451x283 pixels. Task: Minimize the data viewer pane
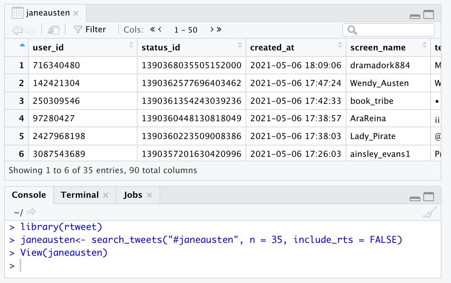[x=415, y=16]
